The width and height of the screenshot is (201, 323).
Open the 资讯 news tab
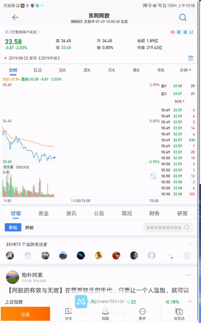coord(71,213)
